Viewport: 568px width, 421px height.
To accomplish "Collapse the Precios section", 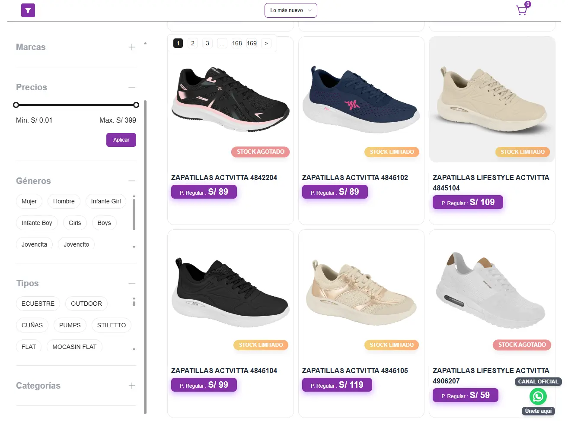I will tap(131, 87).
